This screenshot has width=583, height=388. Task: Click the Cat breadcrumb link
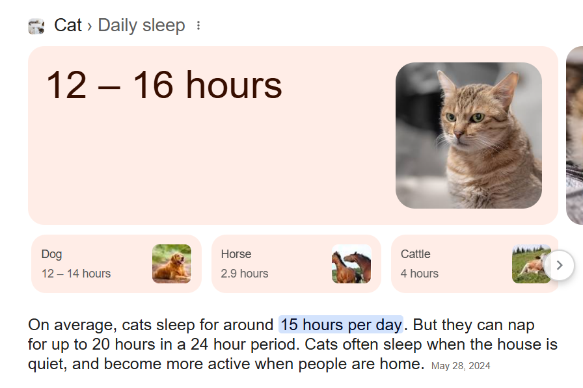(x=68, y=25)
